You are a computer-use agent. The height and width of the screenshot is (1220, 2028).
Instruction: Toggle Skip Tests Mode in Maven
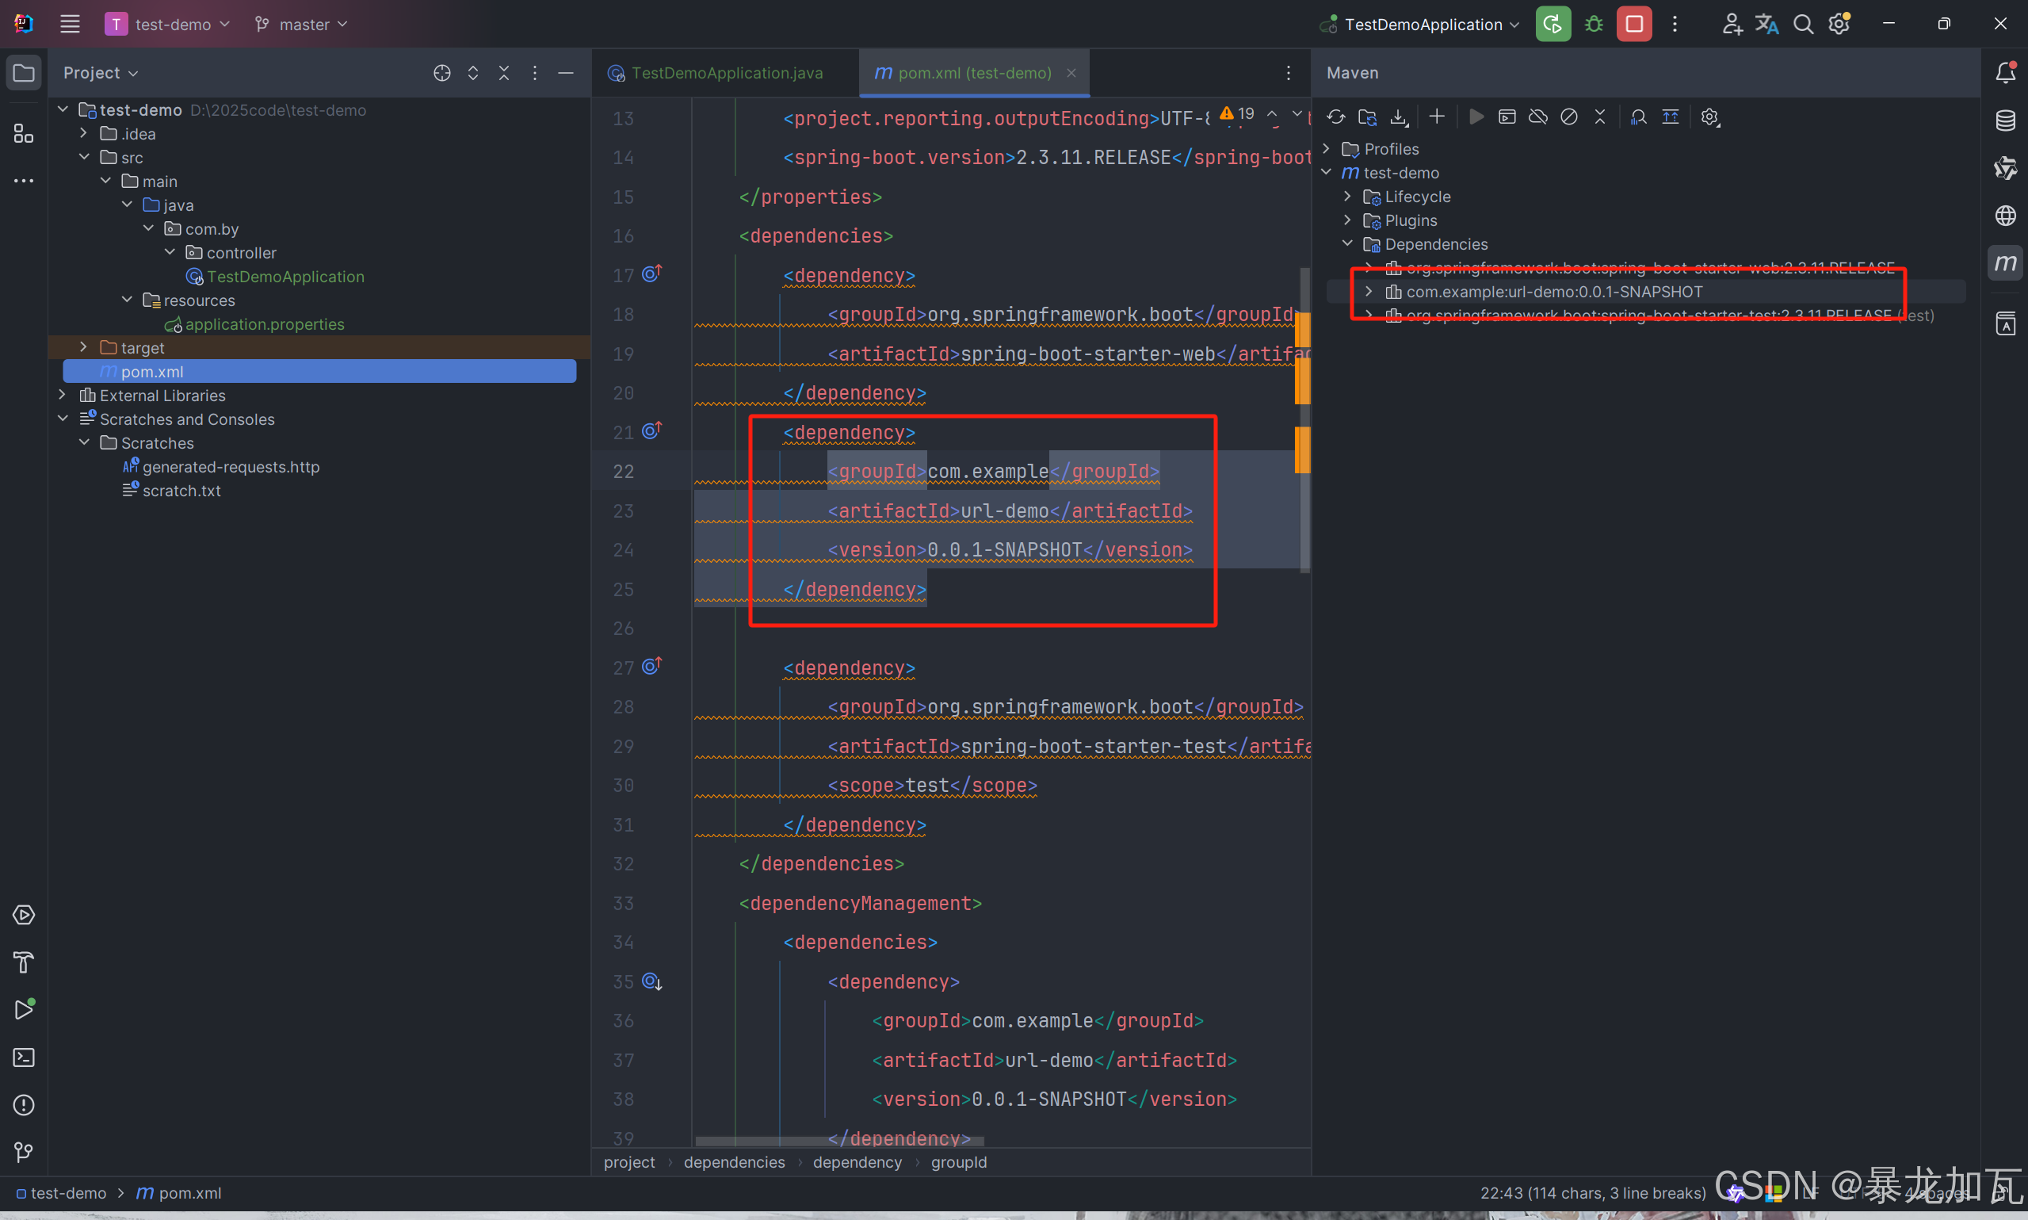point(1568,117)
